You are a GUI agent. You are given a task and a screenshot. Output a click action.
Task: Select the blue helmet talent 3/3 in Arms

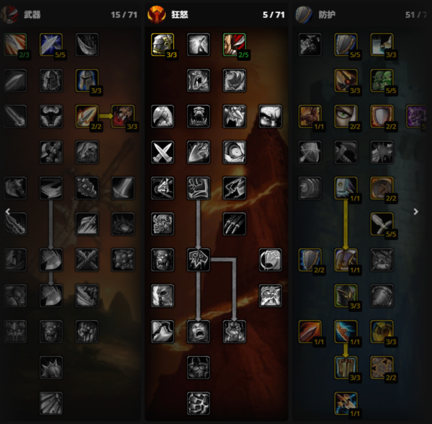(87, 80)
